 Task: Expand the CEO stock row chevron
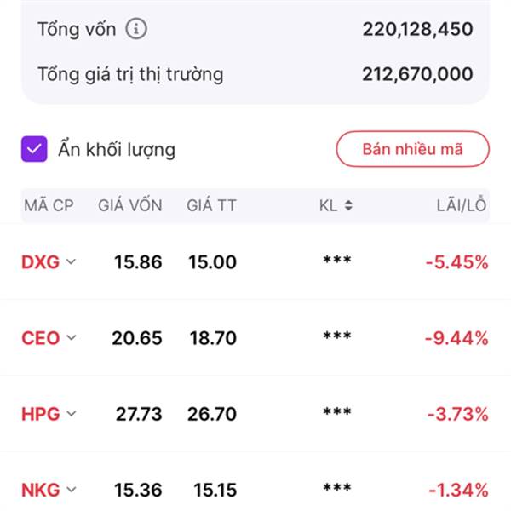click(72, 338)
